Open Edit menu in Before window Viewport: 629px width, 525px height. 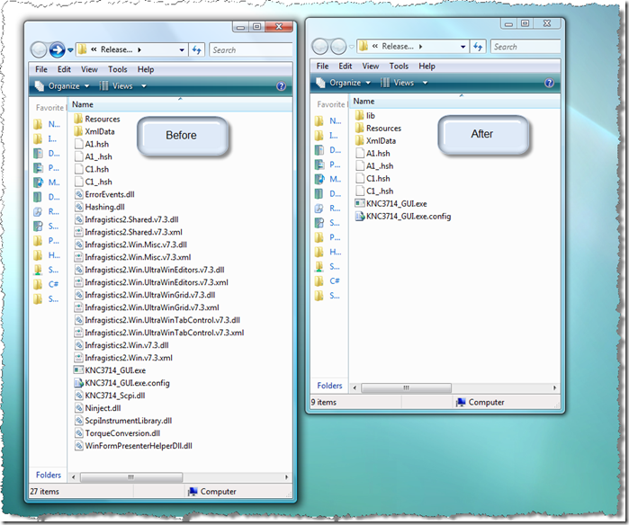(x=64, y=69)
